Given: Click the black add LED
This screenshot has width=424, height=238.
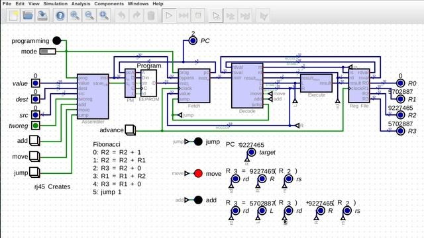Looking at the screenshot, I should 198,200.
